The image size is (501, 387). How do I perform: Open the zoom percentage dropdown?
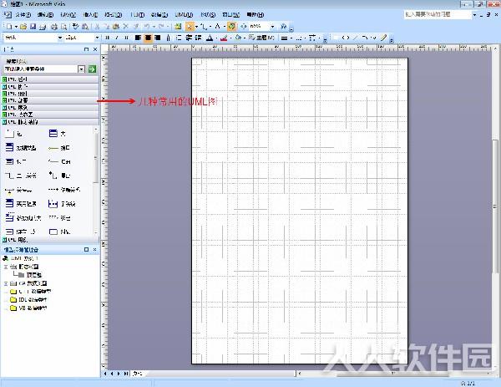272,27
